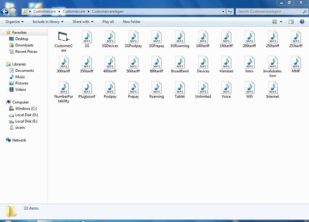The height and width of the screenshot is (222, 309).
Task: Select the Devices MP3 file
Action: point(203,65)
